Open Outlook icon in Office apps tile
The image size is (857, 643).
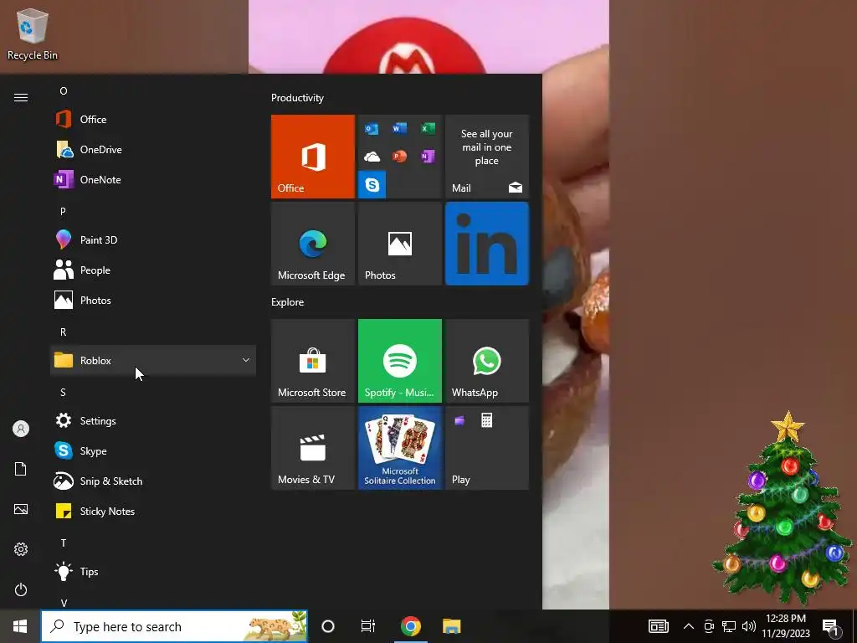(372, 128)
